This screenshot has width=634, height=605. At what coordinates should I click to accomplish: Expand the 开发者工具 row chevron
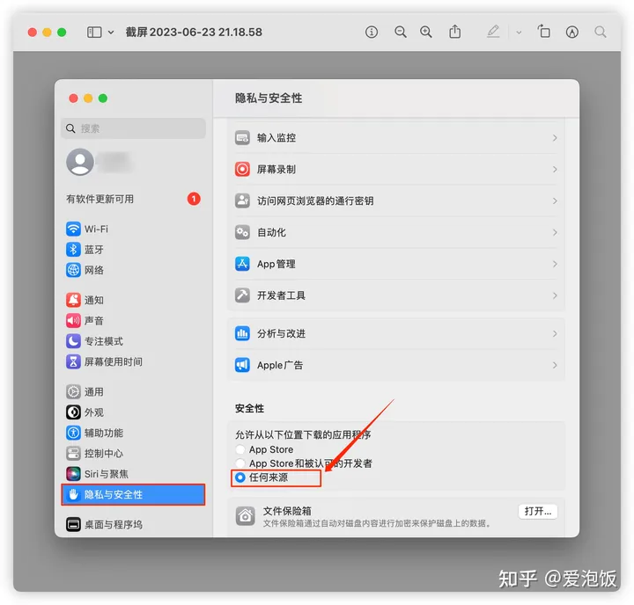point(555,295)
